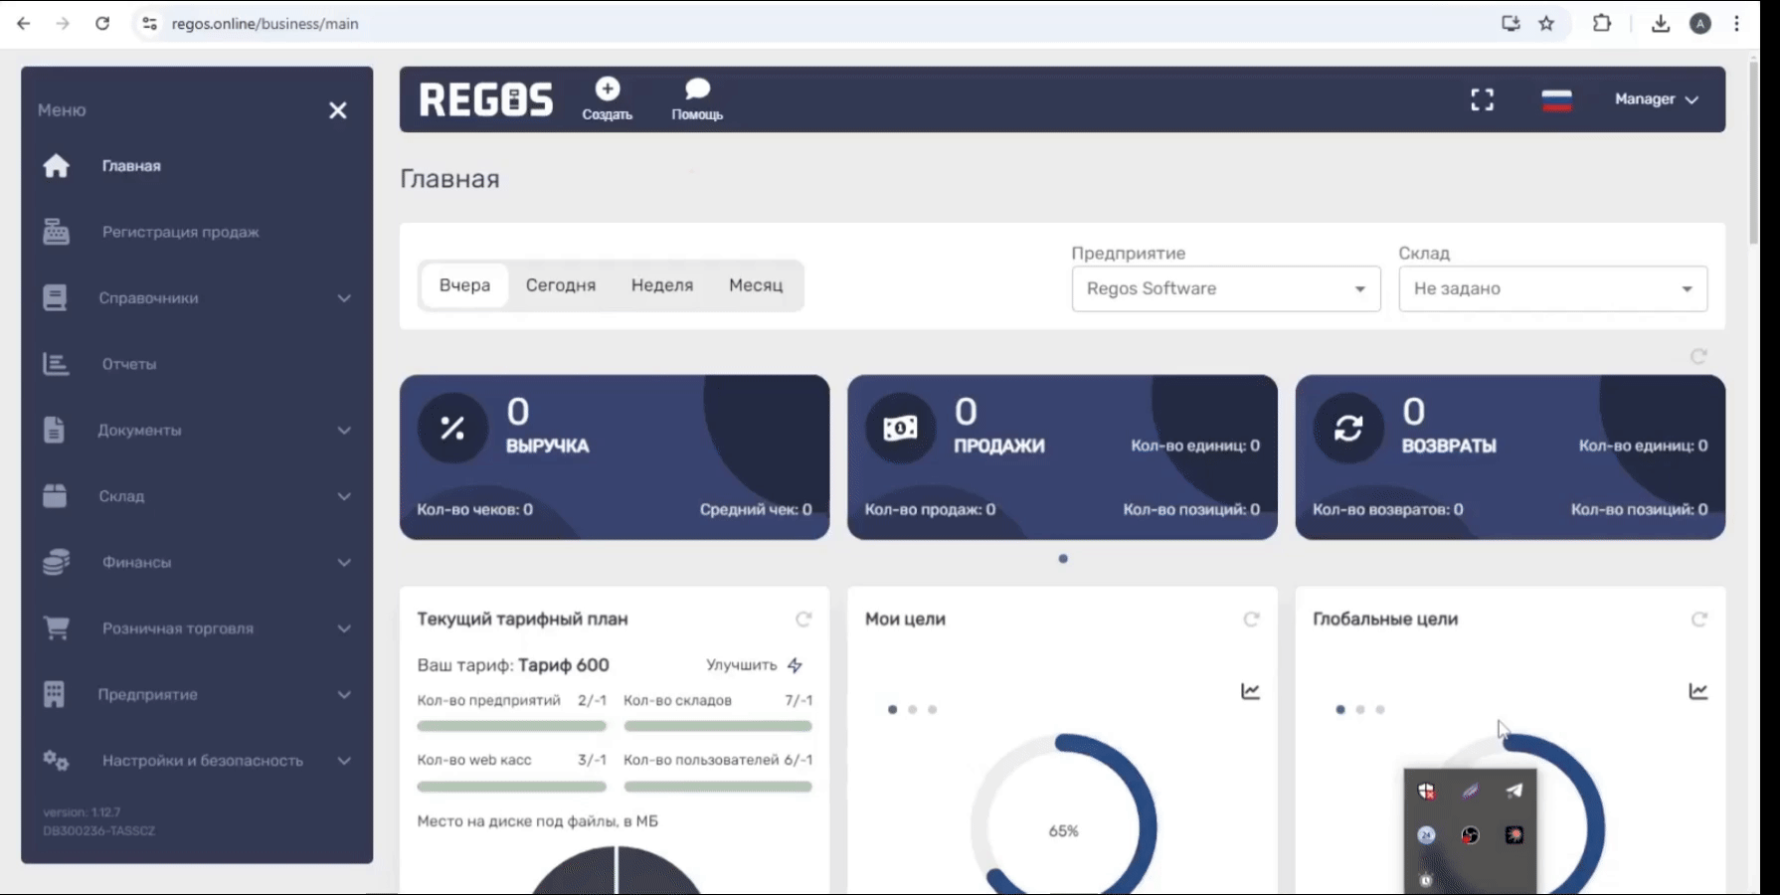The image size is (1780, 895).
Task: Open the Склад dropdown showing Не задано
Action: 1553,288
